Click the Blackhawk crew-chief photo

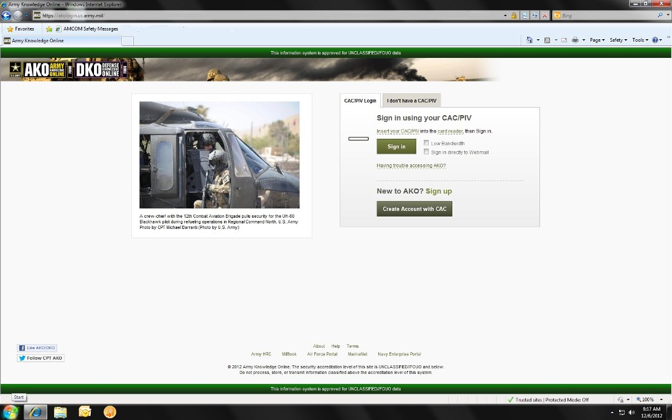(x=220, y=155)
